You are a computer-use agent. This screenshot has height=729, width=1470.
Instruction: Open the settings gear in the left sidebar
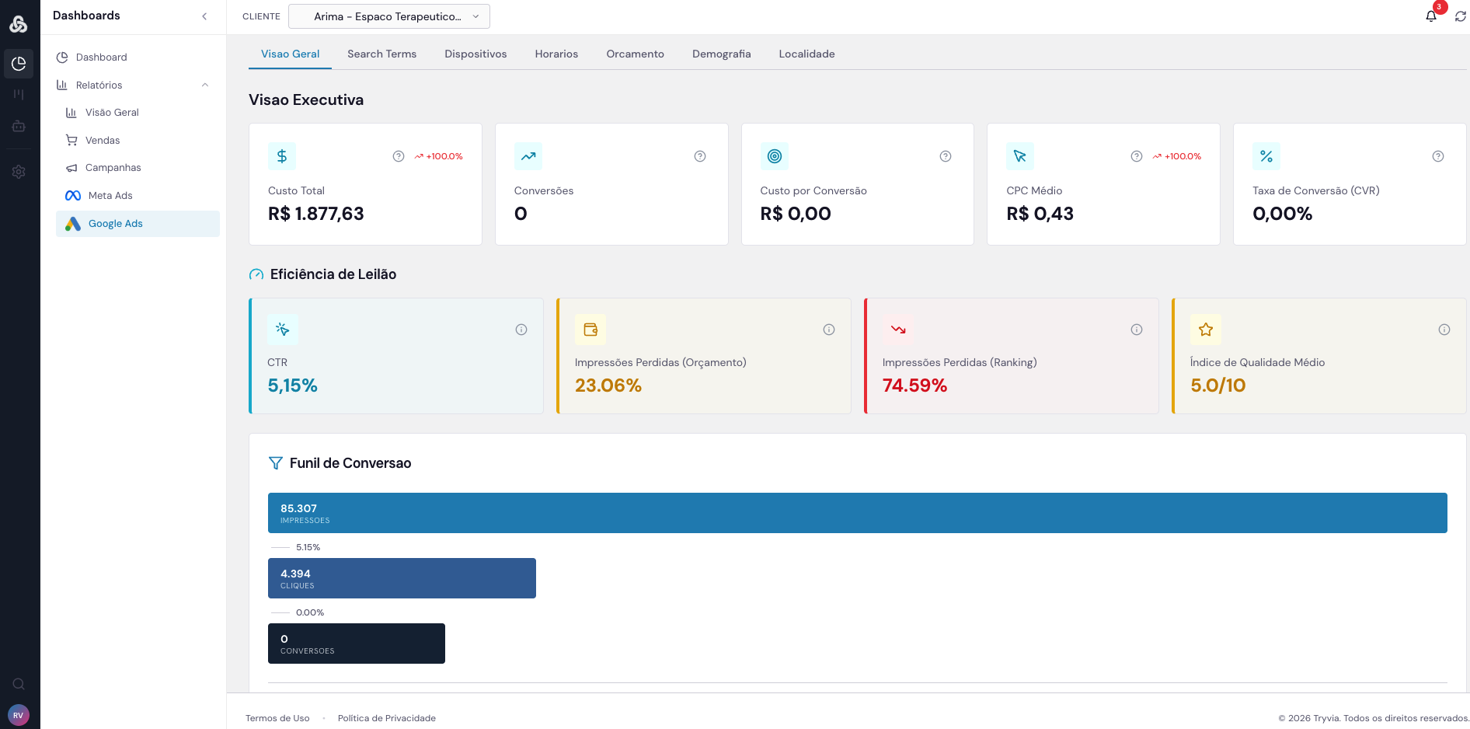(x=19, y=172)
